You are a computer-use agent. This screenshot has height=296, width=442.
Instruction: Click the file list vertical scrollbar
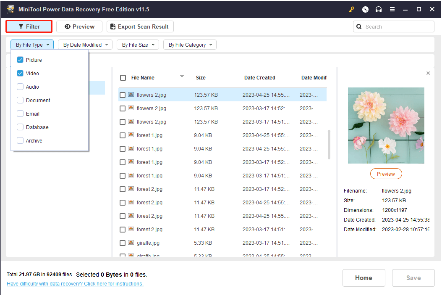pyautogui.click(x=329, y=144)
